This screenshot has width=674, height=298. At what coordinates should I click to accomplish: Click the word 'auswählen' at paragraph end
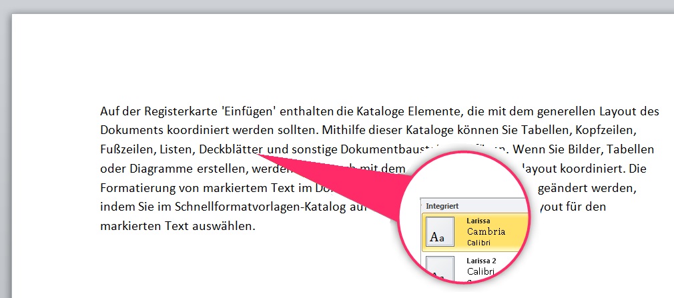pyautogui.click(x=227, y=226)
